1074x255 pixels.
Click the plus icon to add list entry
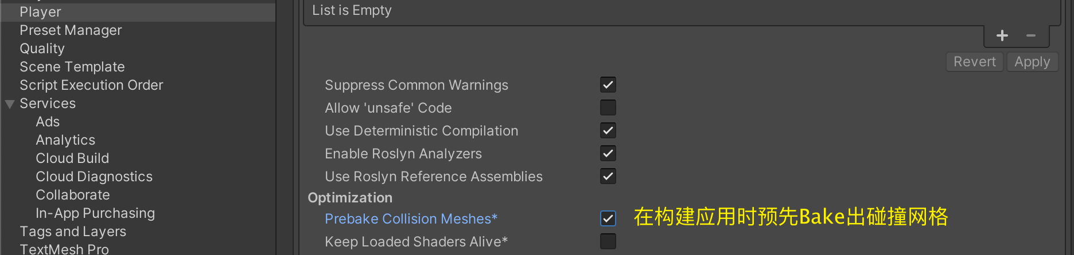(x=1002, y=36)
